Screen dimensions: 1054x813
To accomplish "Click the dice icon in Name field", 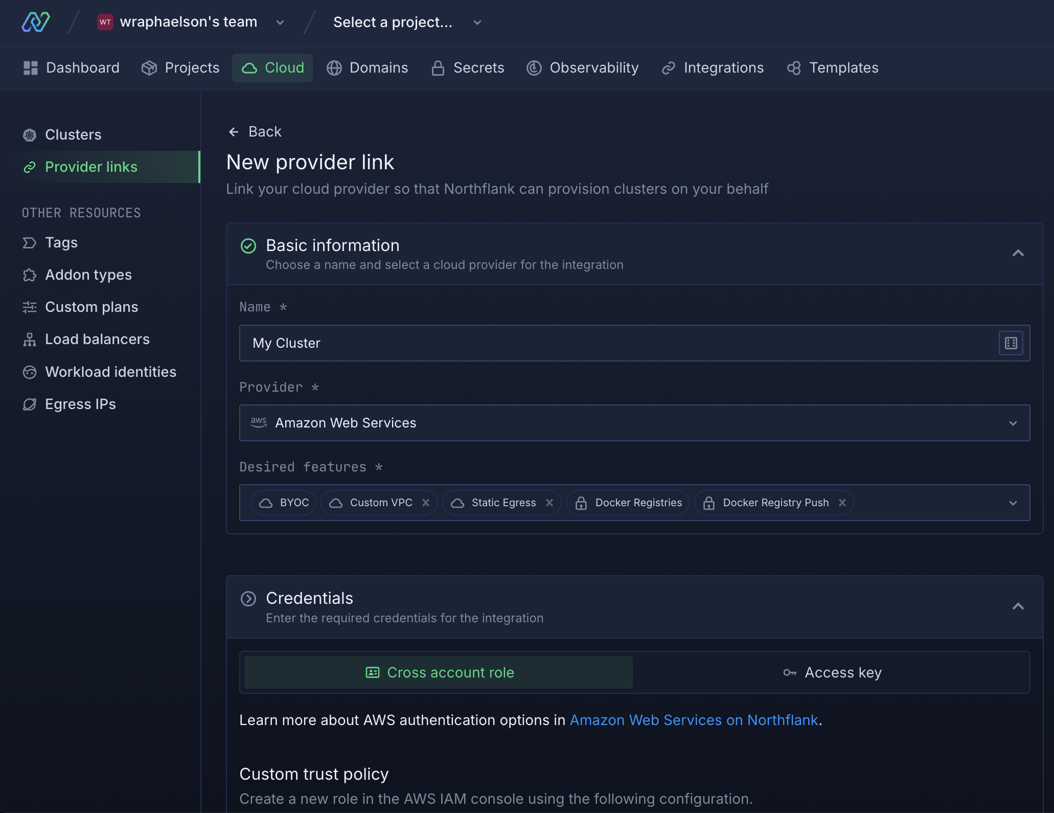I will click(1011, 343).
